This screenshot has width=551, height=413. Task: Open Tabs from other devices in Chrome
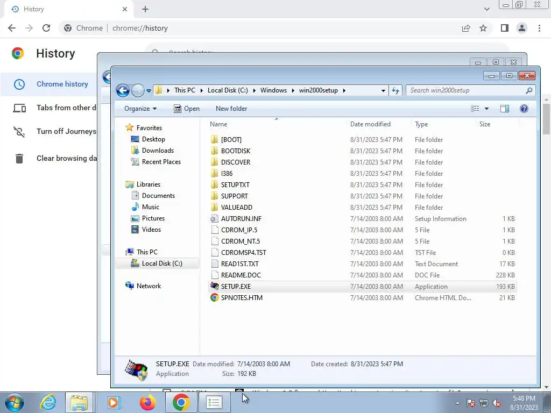click(66, 108)
